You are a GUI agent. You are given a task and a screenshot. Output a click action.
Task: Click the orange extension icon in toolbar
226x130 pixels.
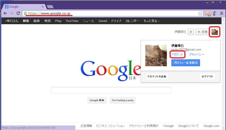pyautogui.click(x=208, y=14)
